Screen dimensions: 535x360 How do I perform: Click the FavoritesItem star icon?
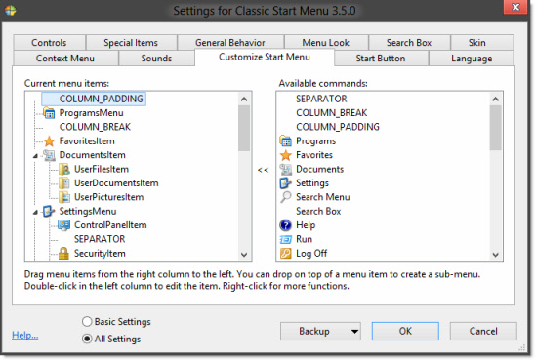(49, 141)
